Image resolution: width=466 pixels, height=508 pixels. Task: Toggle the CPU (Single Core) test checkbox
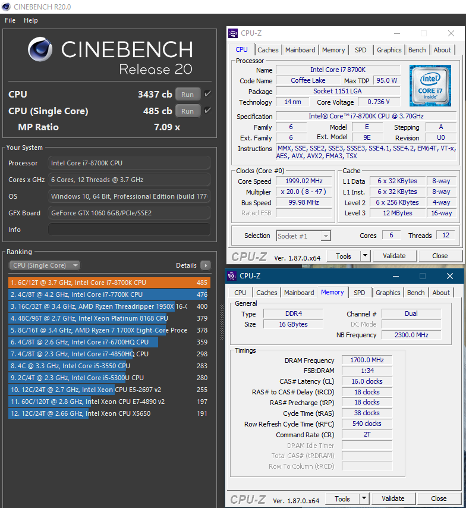click(207, 111)
